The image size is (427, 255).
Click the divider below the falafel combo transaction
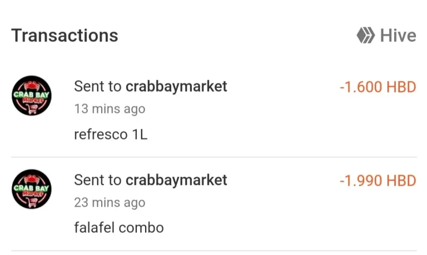tap(213, 251)
